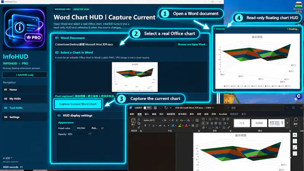Switch to the DESKTOP HUD tab
This screenshot has height=171, width=304.
click(x=81, y=9)
